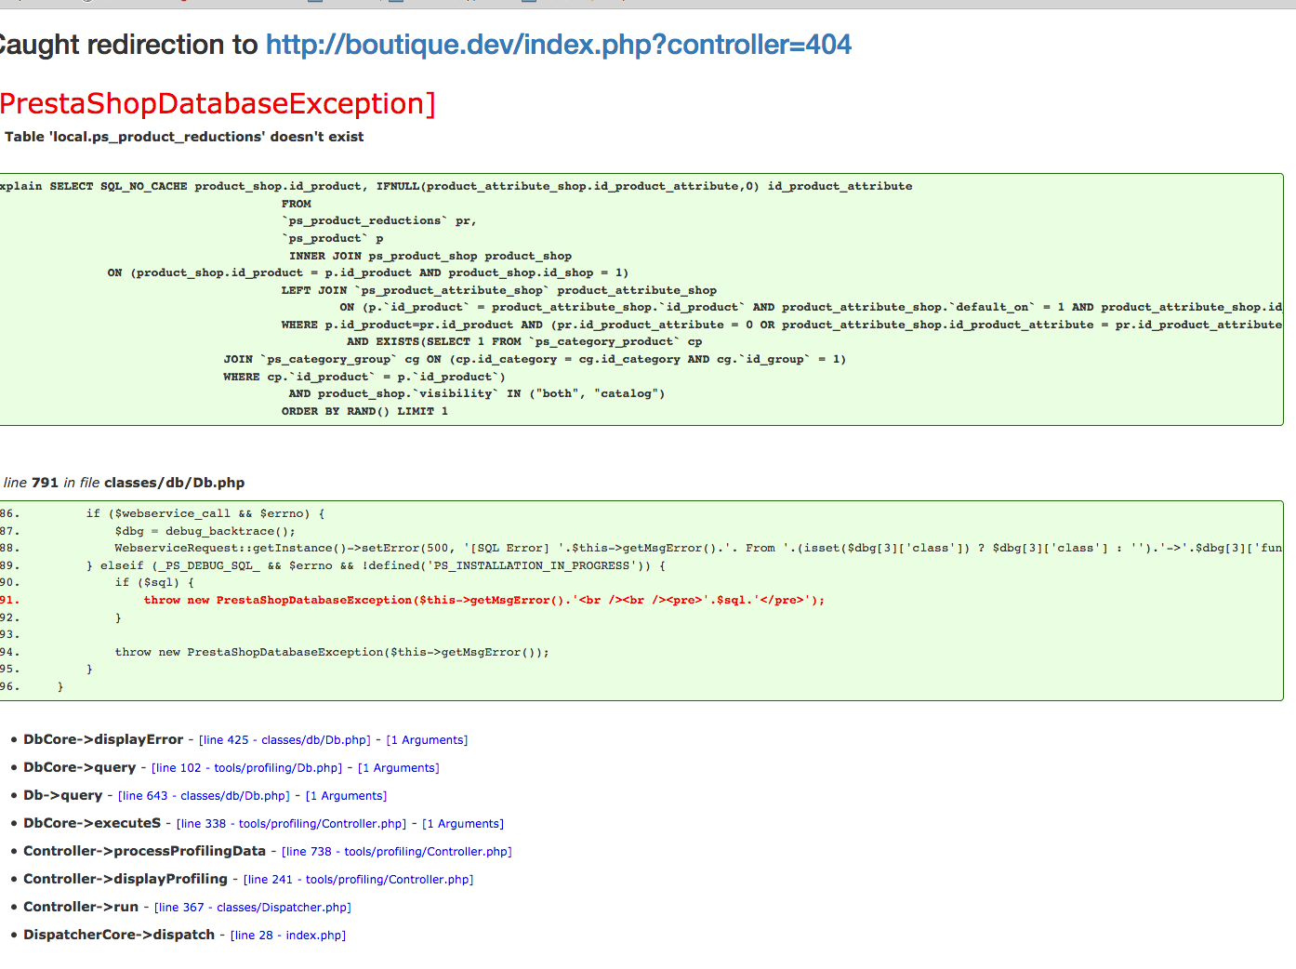Click the line 643 classes/db/Db.php link
The image size is (1296, 969).
(204, 796)
